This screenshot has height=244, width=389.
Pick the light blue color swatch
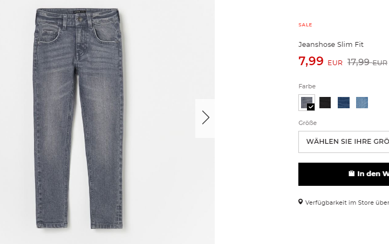pos(362,102)
